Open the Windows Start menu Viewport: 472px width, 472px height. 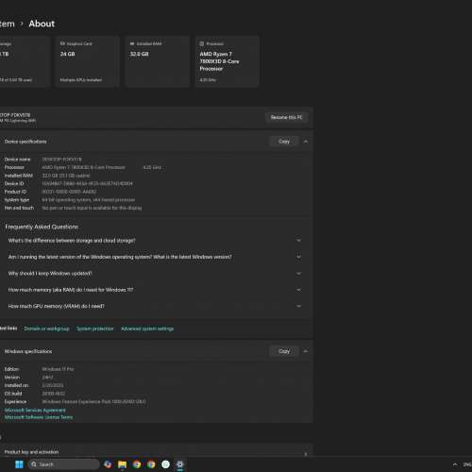(19, 464)
